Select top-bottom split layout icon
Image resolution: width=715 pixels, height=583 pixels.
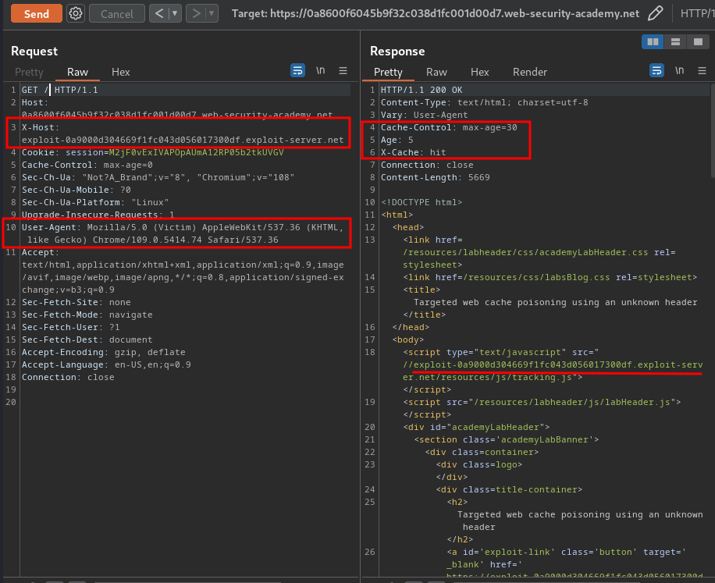tap(675, 42)
